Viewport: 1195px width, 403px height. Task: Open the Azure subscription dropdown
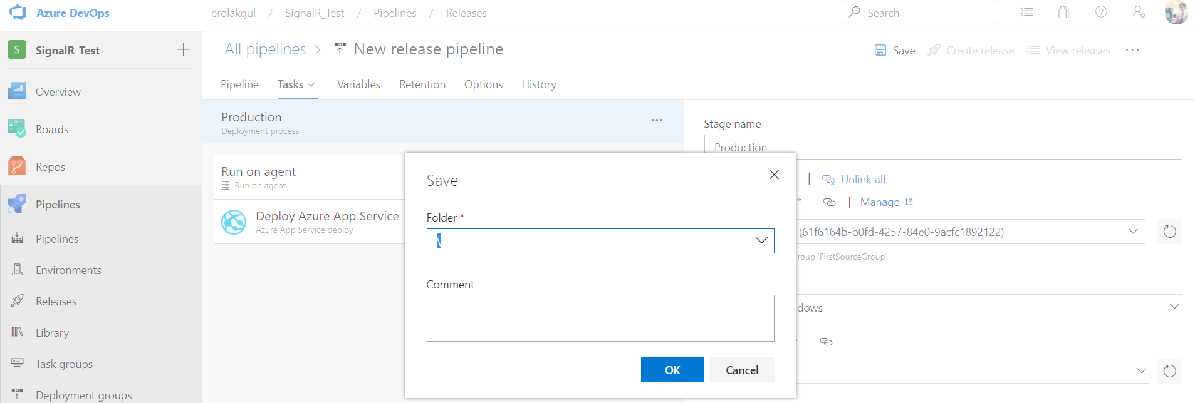coord(1133,232)
